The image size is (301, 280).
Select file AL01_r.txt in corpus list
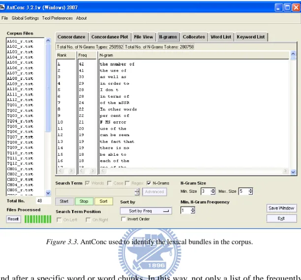coord(20,41)
